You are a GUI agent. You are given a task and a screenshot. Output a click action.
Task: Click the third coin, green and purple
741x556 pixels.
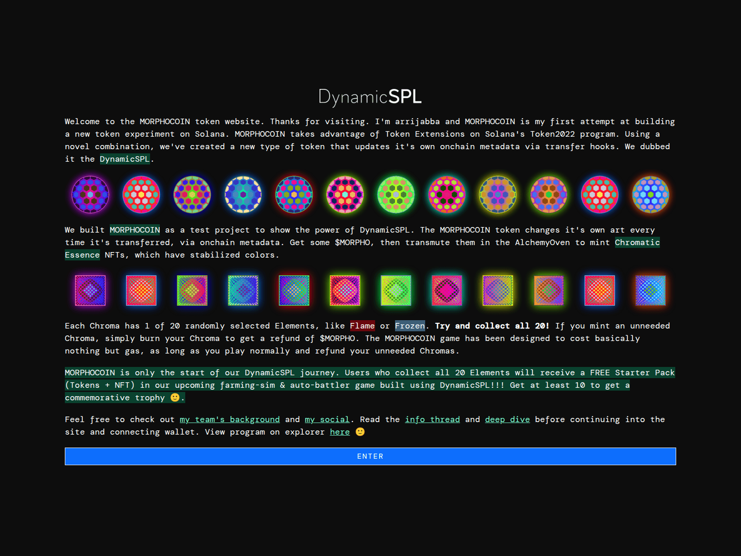[192, 195]
